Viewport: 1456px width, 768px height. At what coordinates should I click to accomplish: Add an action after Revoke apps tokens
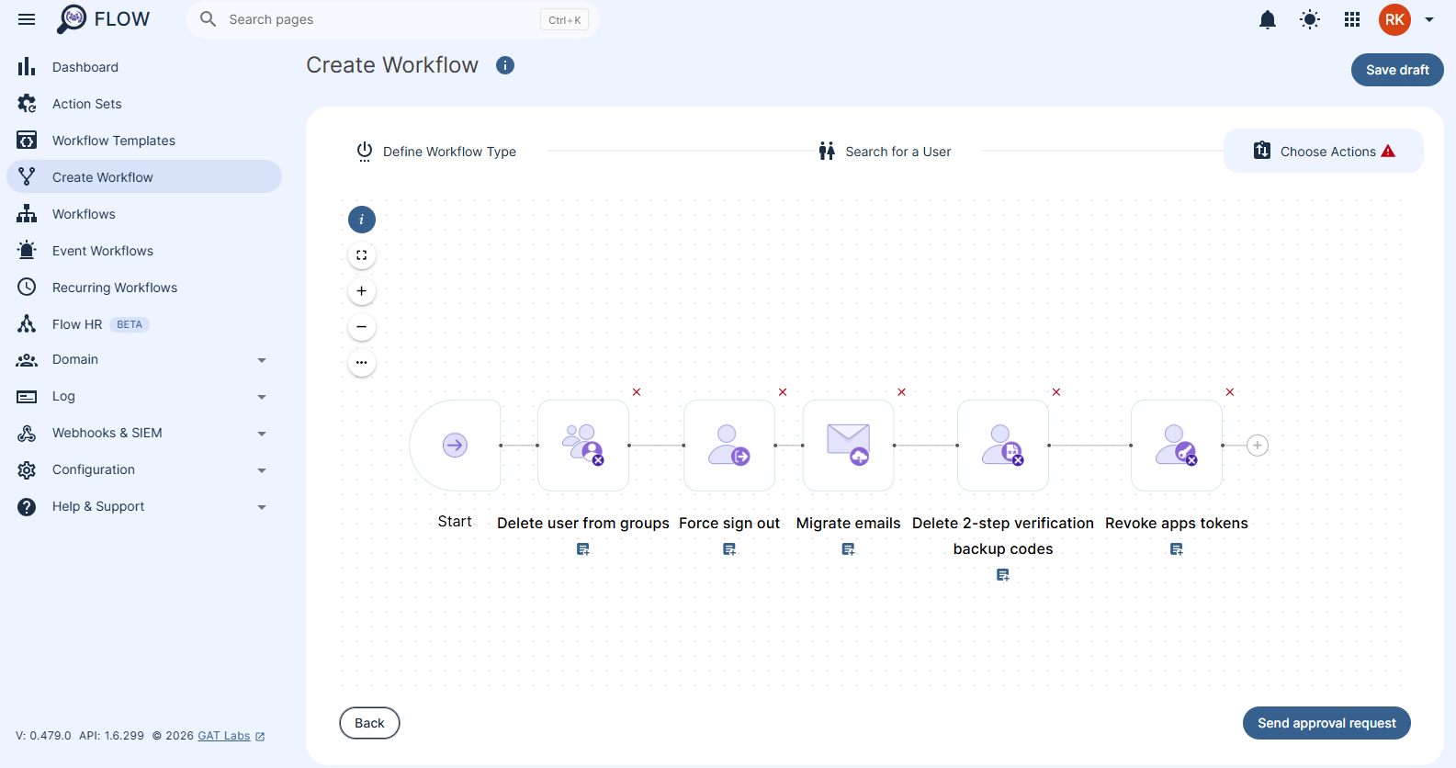(x=1258, y=446)
